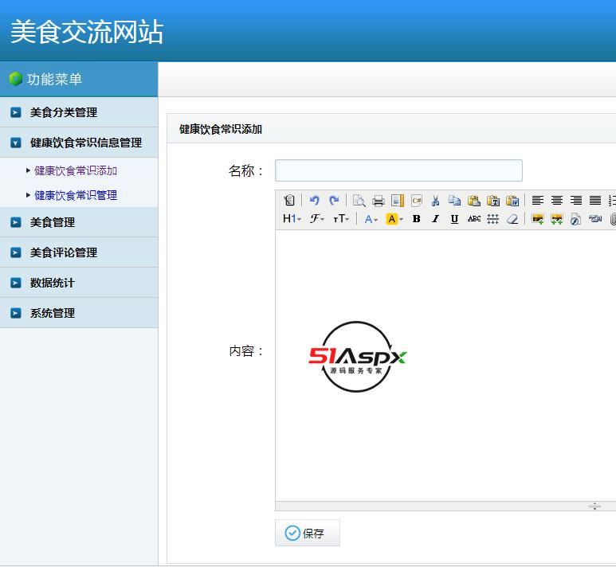Print the editor content
616x567 pixels.
tap(378, 200)
